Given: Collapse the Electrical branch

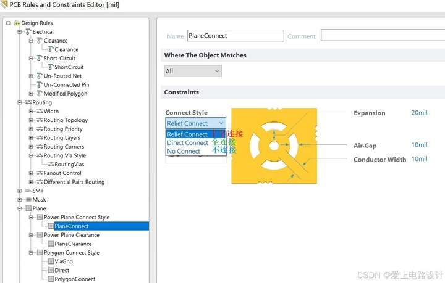Looking at the screenshot, I should 19,31.
